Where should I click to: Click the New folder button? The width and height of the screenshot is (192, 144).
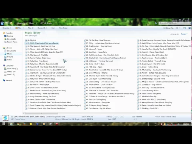point(63,28)
